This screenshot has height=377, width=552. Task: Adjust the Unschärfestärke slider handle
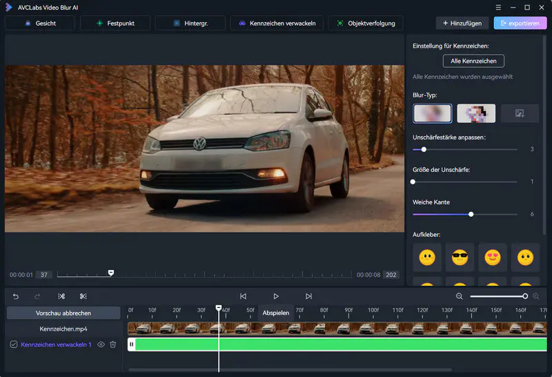(x=424, y=149)
